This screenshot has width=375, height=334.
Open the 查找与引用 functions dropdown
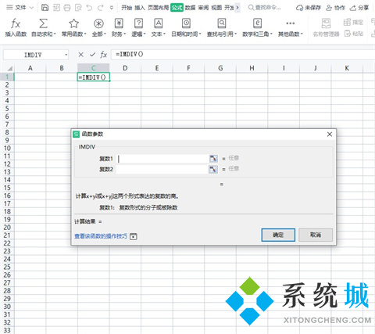tap(222, 27)
